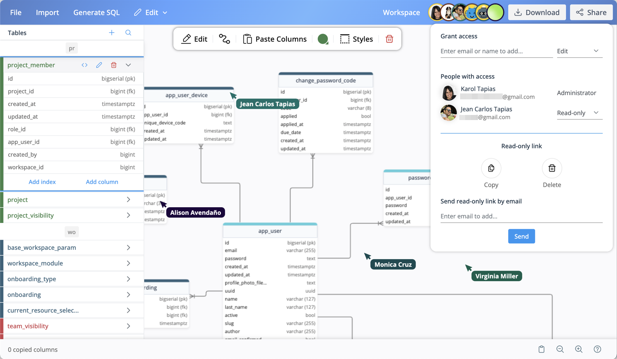Click the Enter email or name field
The width and height of the screenshot is (617, 359).
coord(496,51)
